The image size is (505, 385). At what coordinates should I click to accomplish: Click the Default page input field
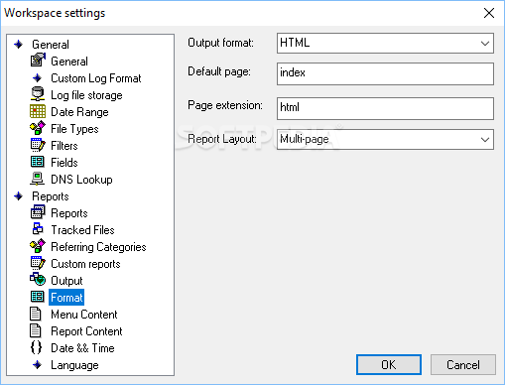click(385, 73)
